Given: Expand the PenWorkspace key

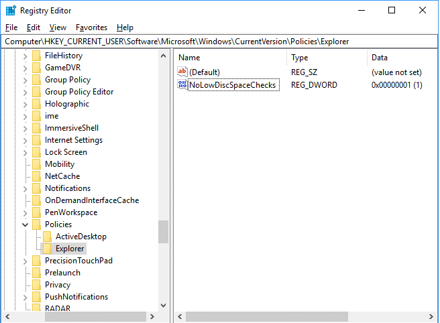Looking at the screenshot, I should tap(25, 213).
